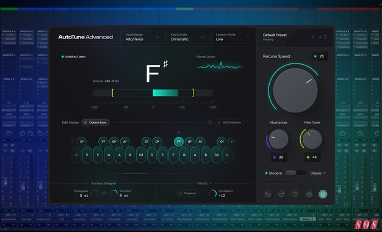Click the Edit Notes label

click(70, 123)
